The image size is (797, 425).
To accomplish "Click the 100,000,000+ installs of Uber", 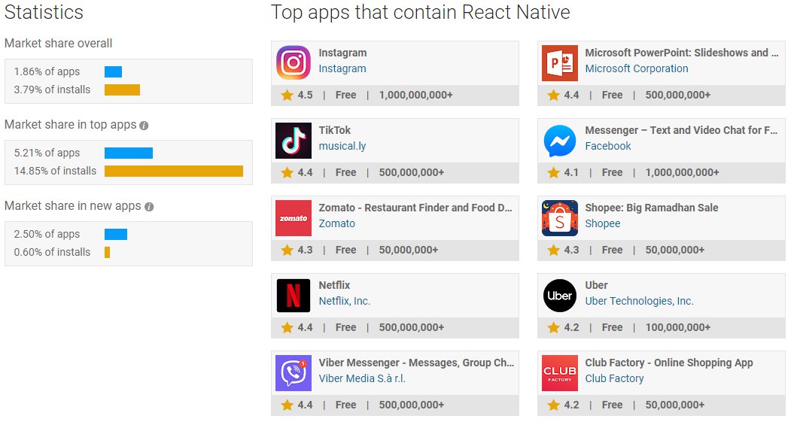I will (678, 327).
